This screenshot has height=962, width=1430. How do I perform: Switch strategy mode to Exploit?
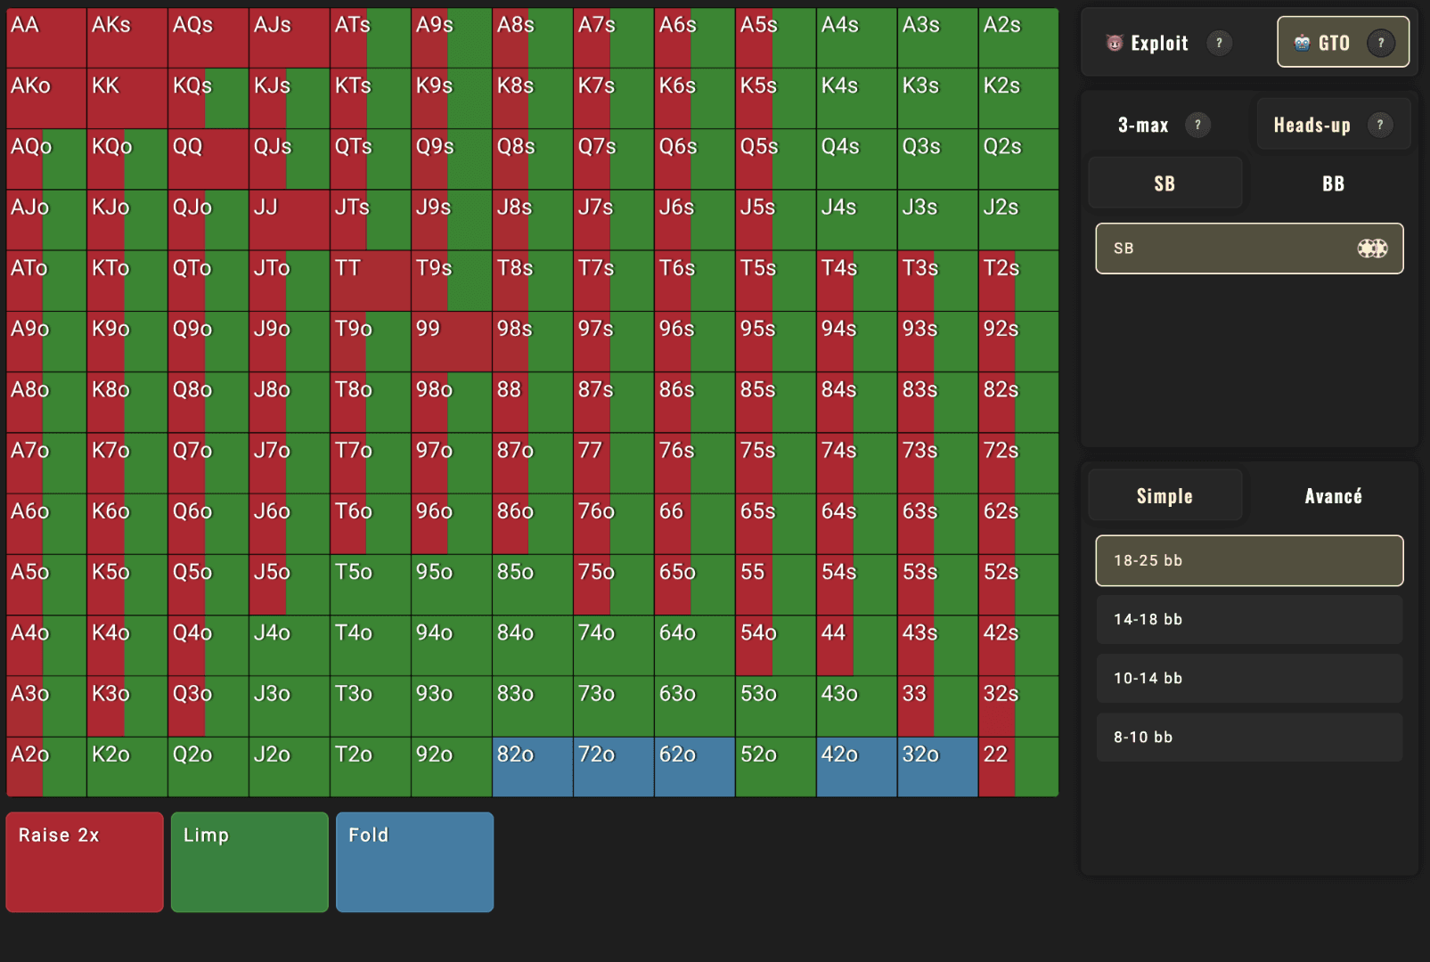(1158, 42)
